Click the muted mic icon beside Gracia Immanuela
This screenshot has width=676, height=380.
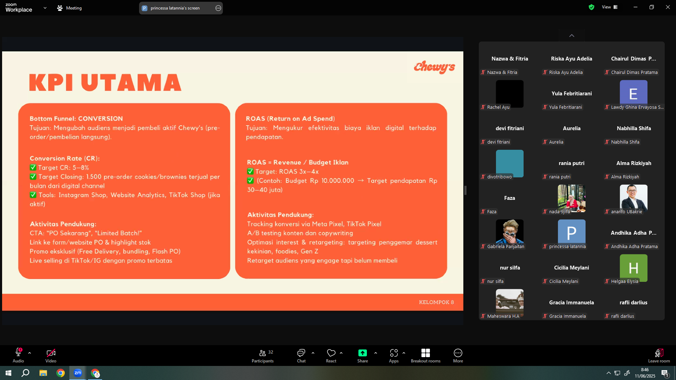click(545, 316)
